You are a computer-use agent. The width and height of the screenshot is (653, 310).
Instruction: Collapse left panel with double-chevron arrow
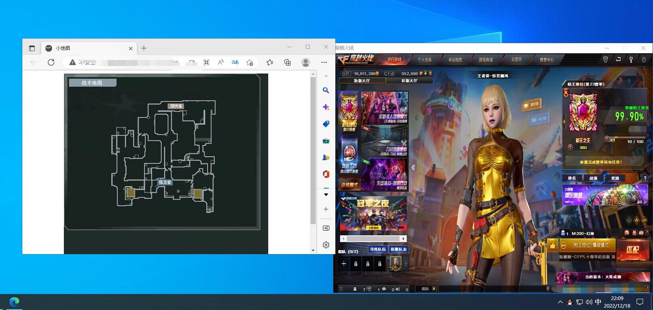[413, 167]
